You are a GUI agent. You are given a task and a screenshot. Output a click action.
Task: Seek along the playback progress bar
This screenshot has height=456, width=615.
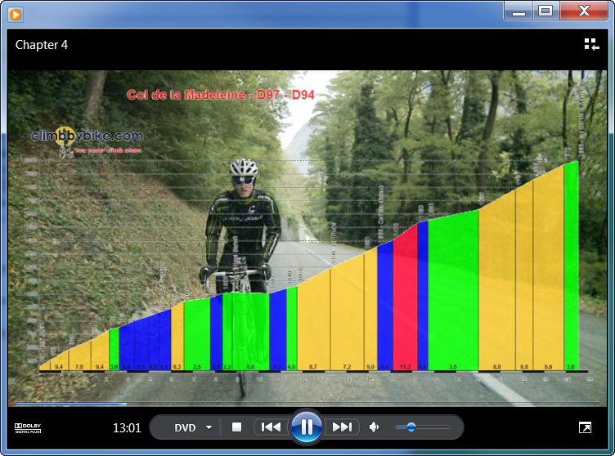point(307,403)
